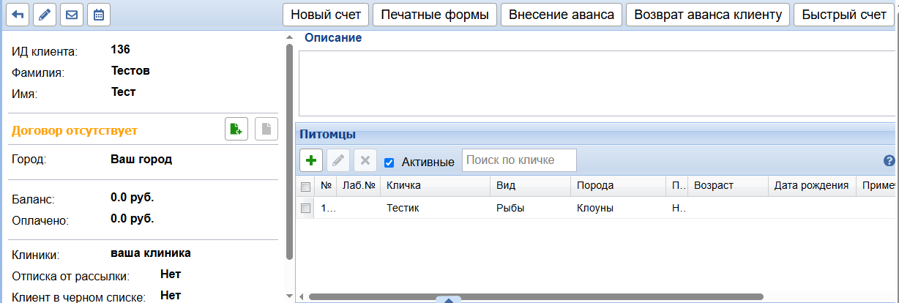Click the Описание section title
The image size is (899, 303).
333,37
